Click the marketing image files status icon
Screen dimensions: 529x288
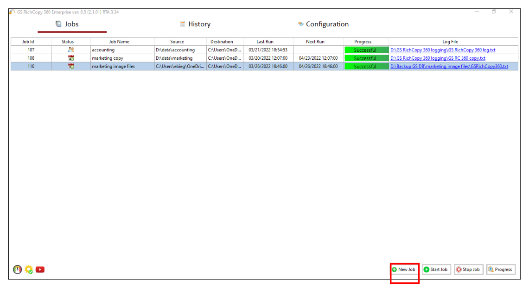click(x=71, y=66)
